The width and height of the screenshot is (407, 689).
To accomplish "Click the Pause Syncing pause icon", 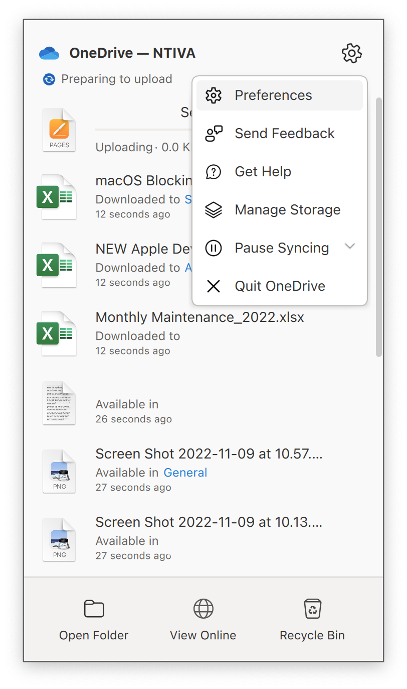I will [x=214, y=248].
